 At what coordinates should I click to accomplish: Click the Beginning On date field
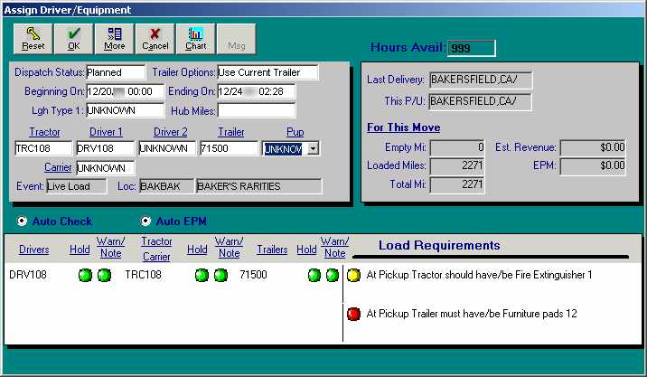[x=125, y=91]
